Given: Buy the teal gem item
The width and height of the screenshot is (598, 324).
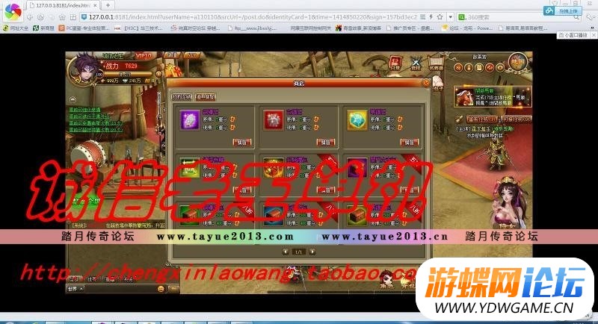Looking at the screenshot, I should [x=410, y=143].
